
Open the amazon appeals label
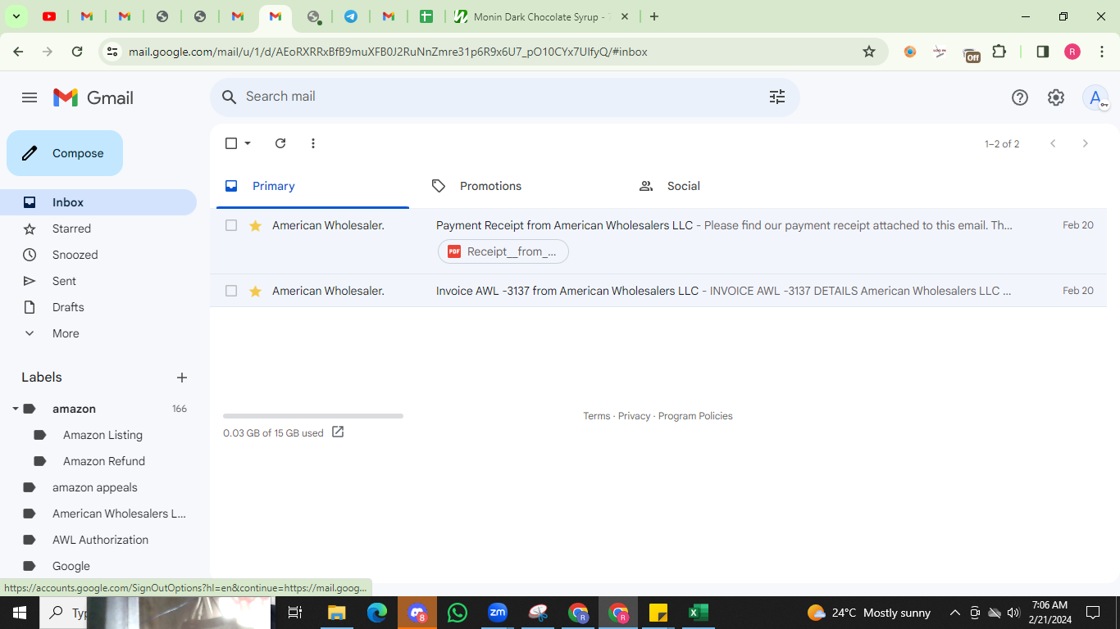click(95, 487)
